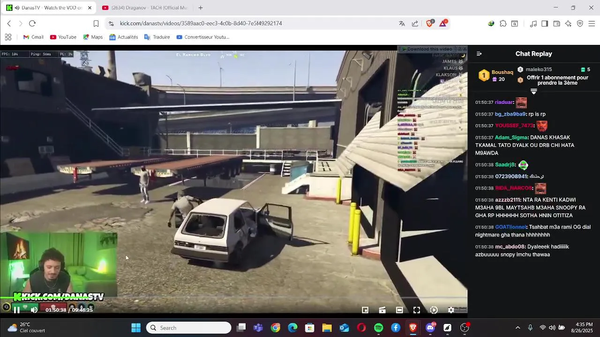Open the weather widget Ciel couvert

(x=26, y=328)
